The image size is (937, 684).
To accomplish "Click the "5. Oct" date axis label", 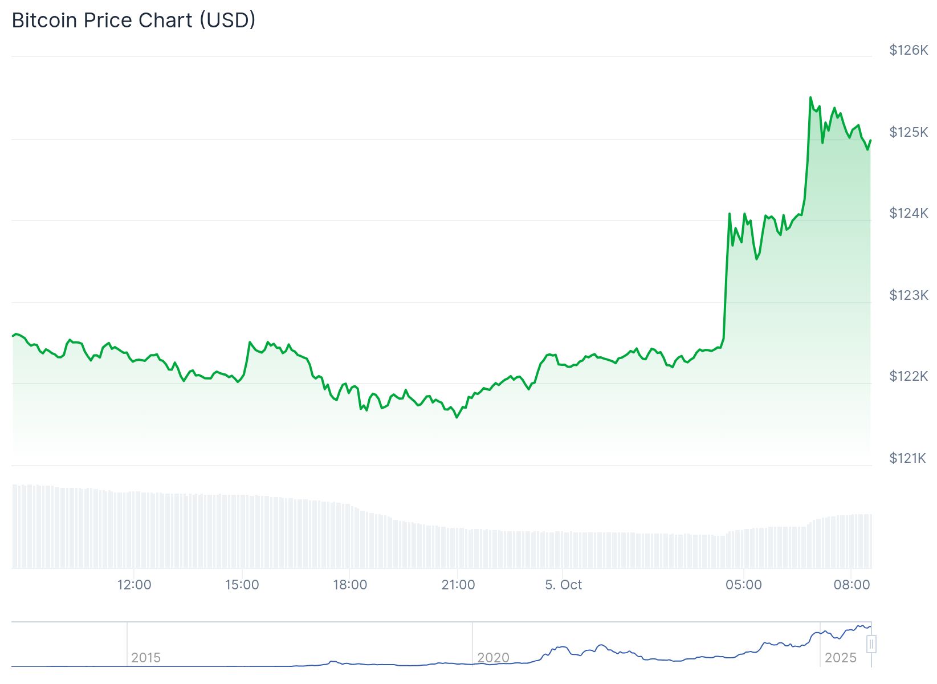I will pos(563,585).
